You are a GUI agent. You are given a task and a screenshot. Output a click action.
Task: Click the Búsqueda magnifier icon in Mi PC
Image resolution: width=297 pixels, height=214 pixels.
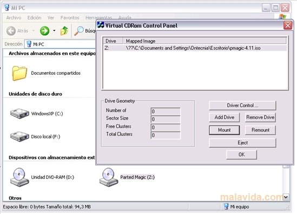pyautogui.click(x=79, y=31)
